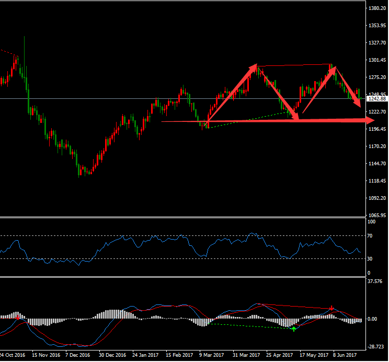Click the 1222.70 price scale label
The width and height of the screenshot is (389, 362).
(x=377, y=112)
